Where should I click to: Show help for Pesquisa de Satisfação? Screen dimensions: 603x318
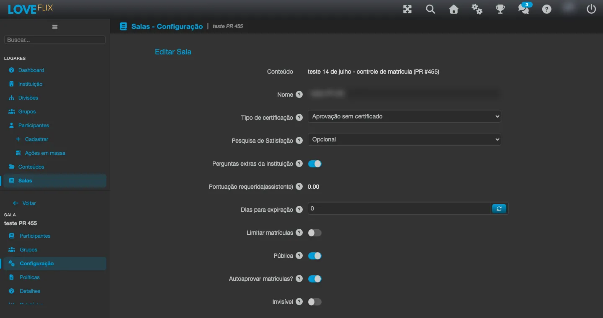click(x=299, y=141)
